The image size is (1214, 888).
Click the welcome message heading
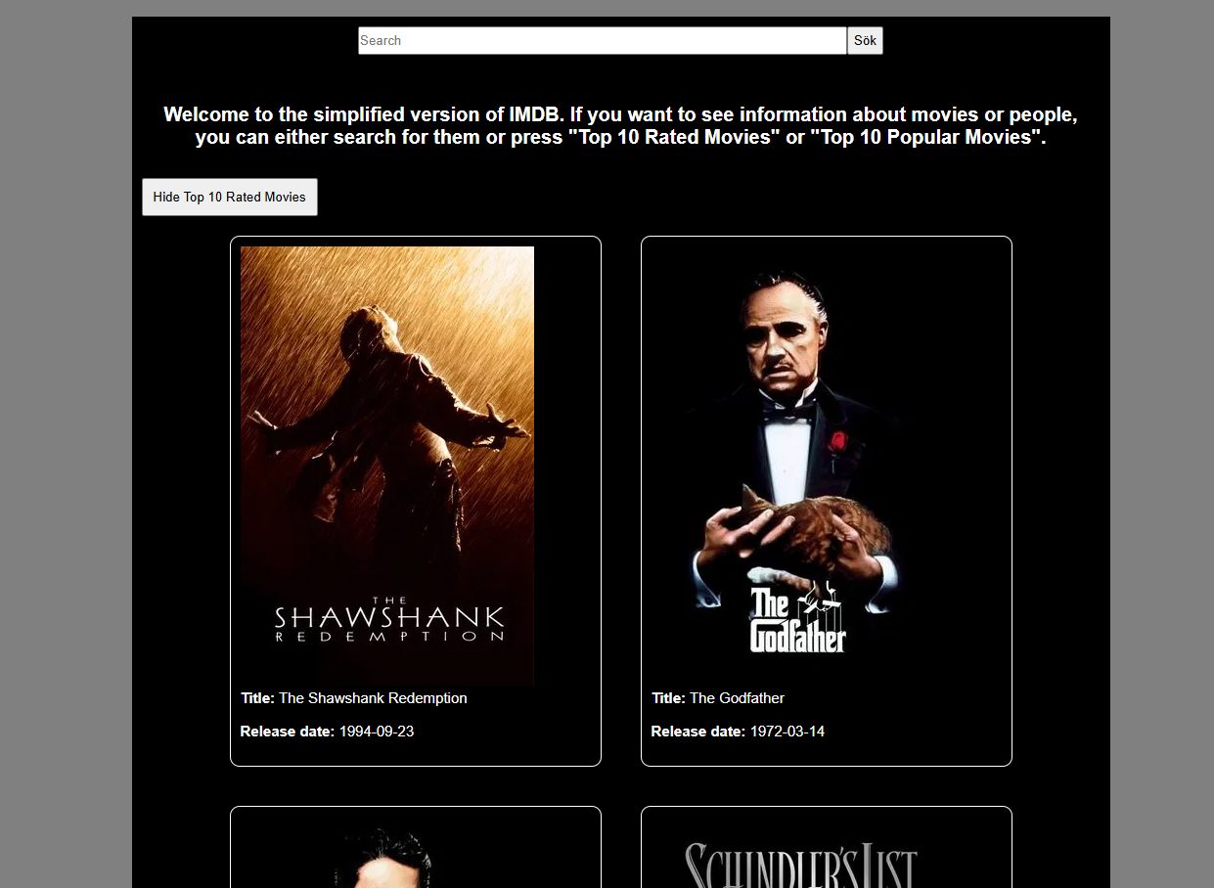click(x=621, y=126)
